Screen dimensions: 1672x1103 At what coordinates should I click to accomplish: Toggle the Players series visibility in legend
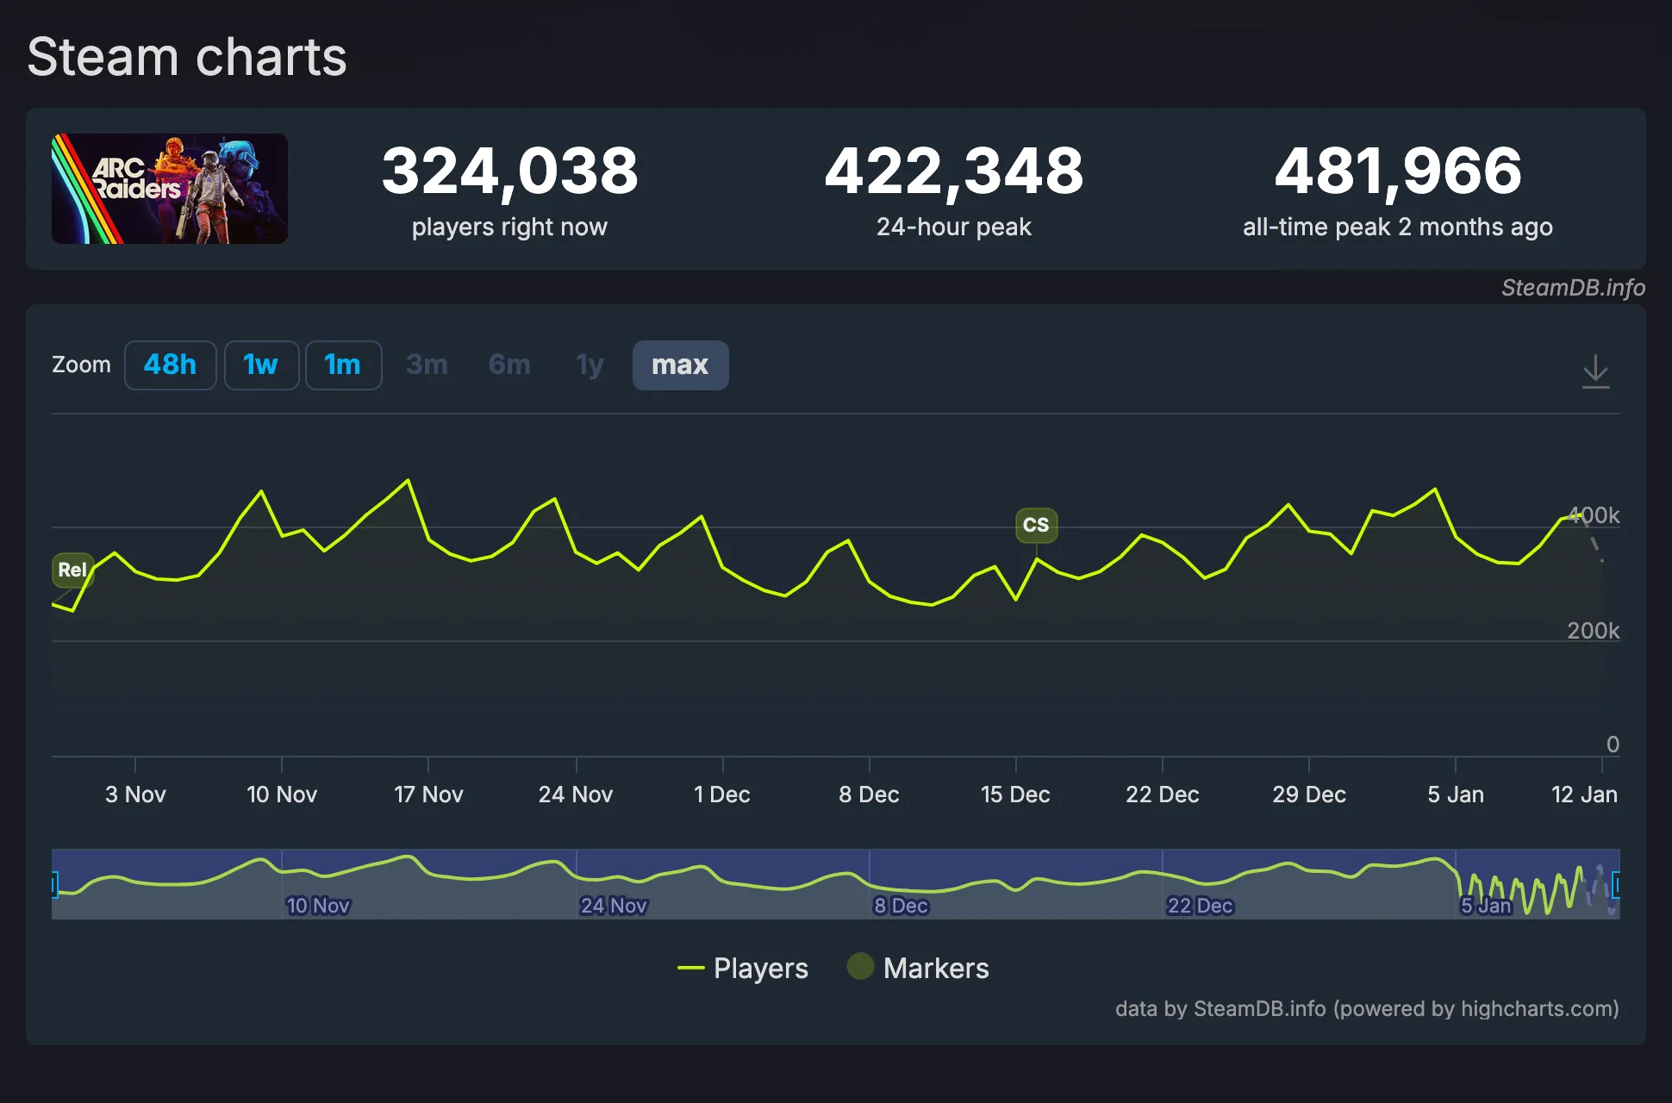pos(759,968)
